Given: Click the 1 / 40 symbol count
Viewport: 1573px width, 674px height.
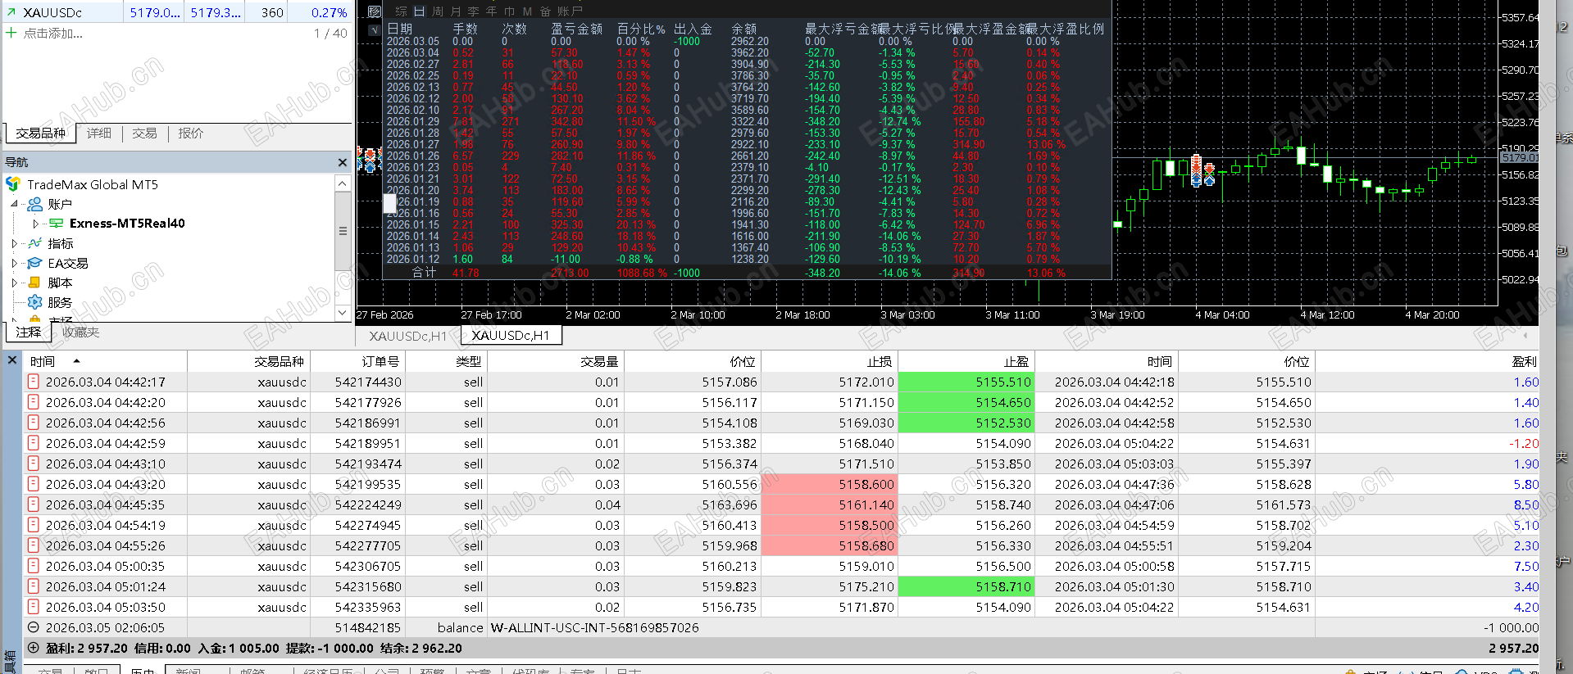Looking at the screenshot, I should click(x=330, y=34).
